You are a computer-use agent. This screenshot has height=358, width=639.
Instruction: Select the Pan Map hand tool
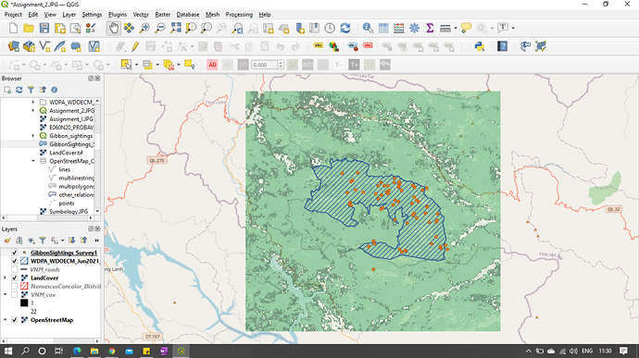coord(114,28)
